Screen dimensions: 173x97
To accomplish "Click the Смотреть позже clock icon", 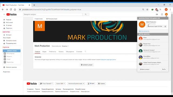I will (x=4, y=41).
